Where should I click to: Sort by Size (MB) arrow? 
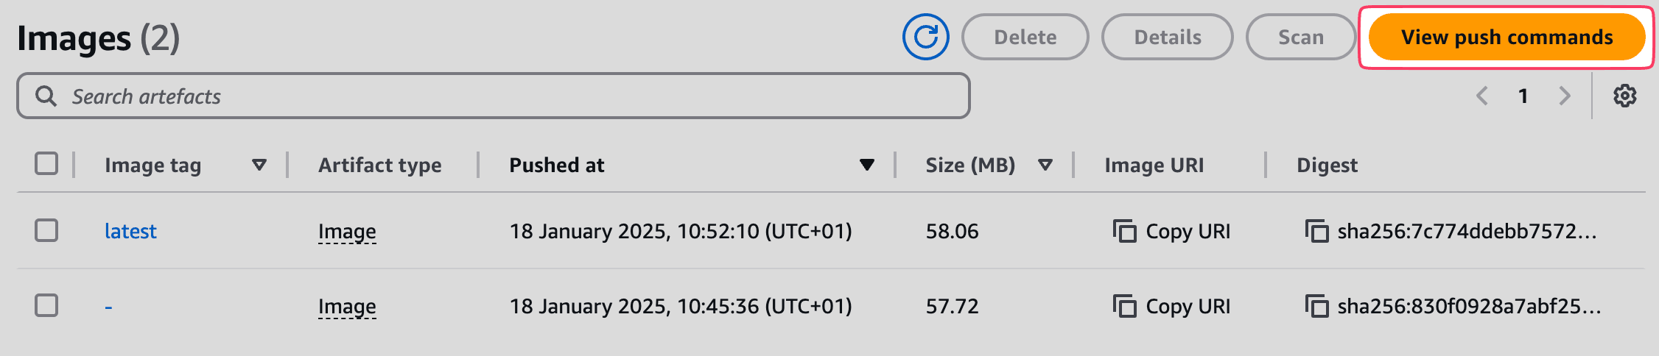[1045, 165]
